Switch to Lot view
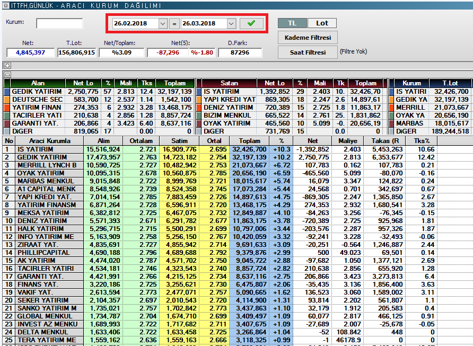The image size is (473, 346). coord(322,23)
